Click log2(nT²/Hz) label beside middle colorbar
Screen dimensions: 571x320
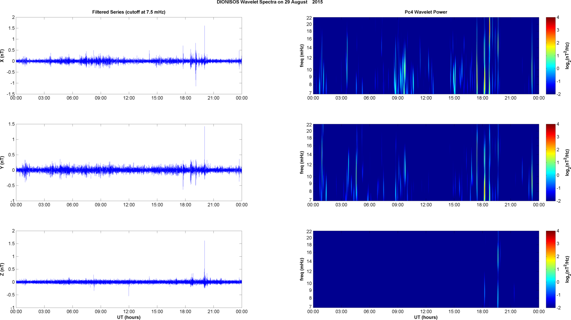(x=568, y=162)
